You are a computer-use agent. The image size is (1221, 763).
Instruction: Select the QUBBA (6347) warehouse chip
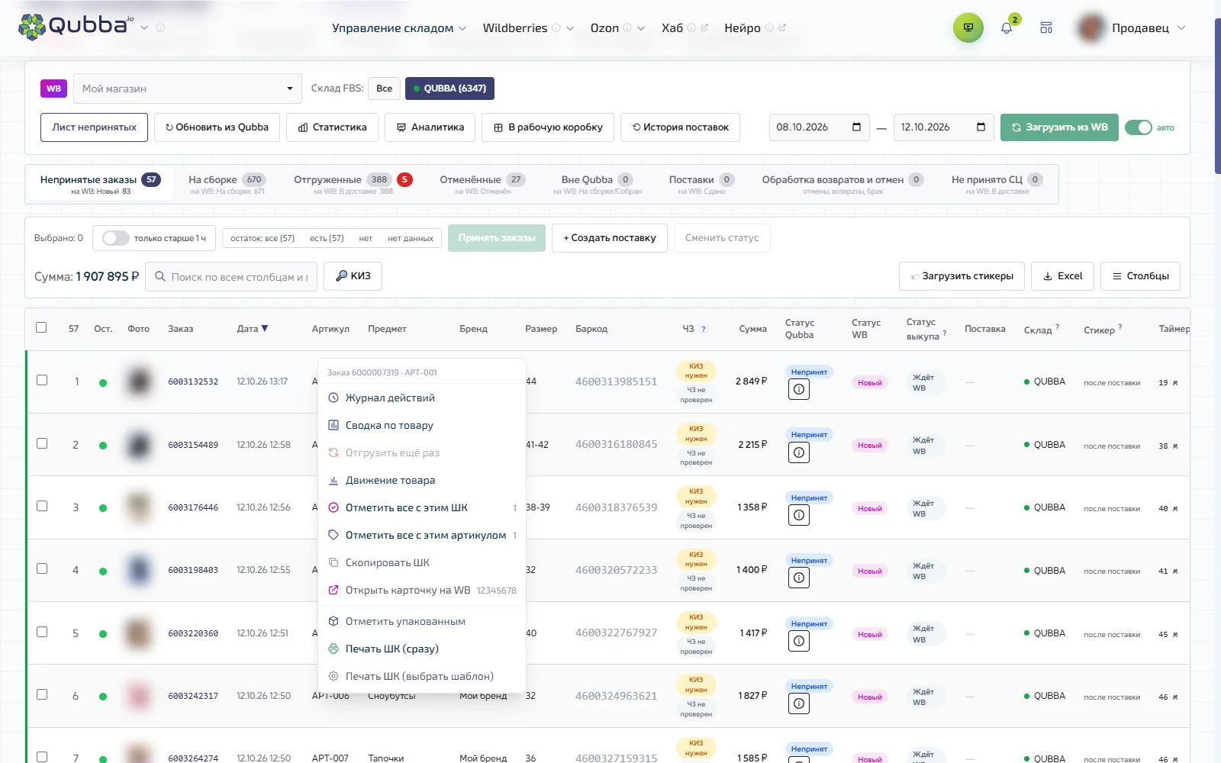[x=449, y=89]
